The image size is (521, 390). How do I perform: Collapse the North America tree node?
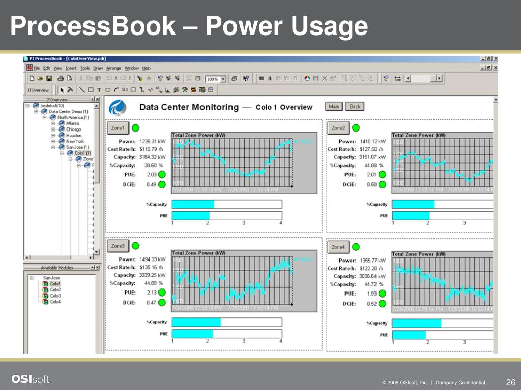point(45,117)
